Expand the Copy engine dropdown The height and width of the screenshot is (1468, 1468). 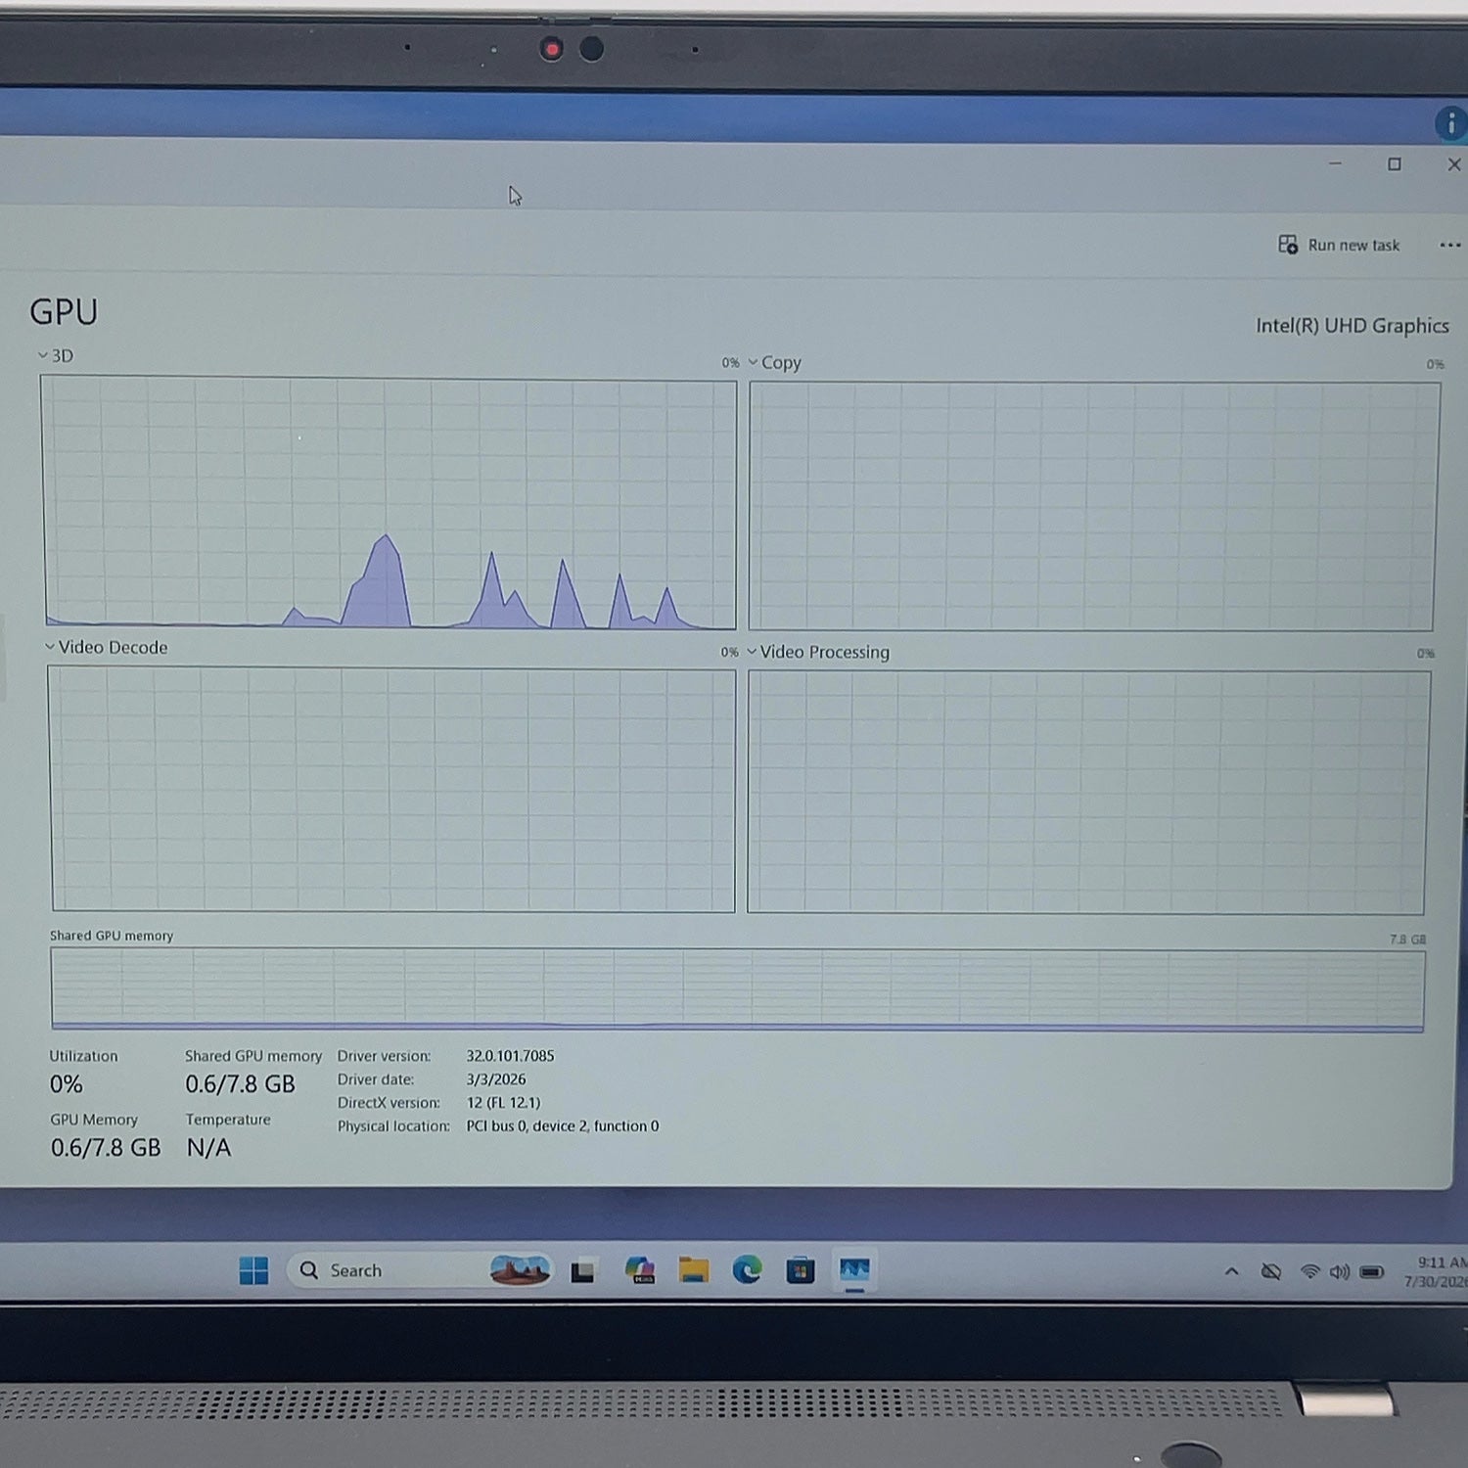(775, 362)
